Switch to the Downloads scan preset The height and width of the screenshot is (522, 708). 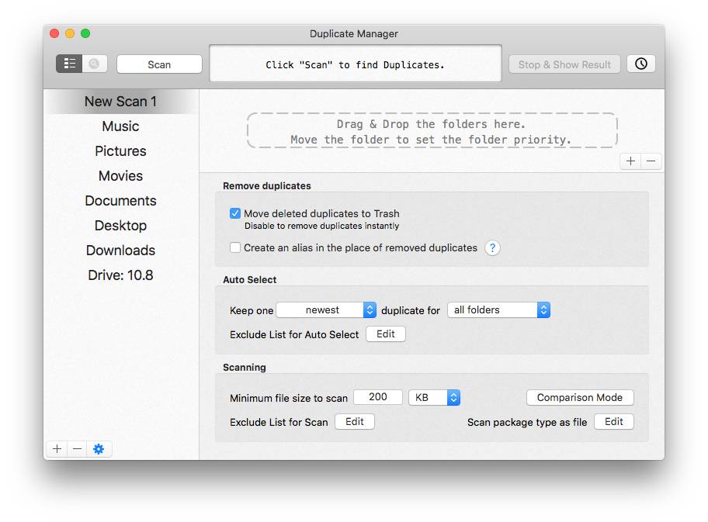[120, 250]
